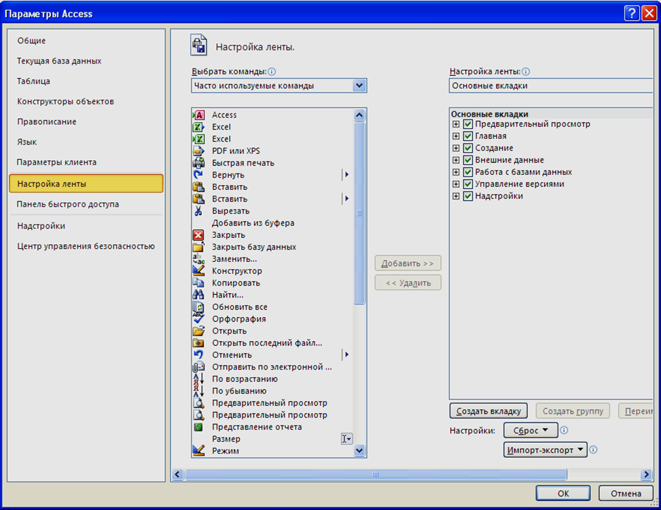Select the Копировать icon
The image size is (661, 510).
tap(198, 283)
